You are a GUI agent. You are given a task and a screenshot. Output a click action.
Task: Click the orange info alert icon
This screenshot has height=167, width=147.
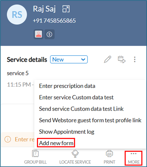pyautogui.click(x=8, y=139)
